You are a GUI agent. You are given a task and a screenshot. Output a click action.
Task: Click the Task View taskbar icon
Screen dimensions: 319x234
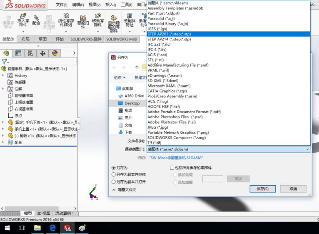coord(22,228)
